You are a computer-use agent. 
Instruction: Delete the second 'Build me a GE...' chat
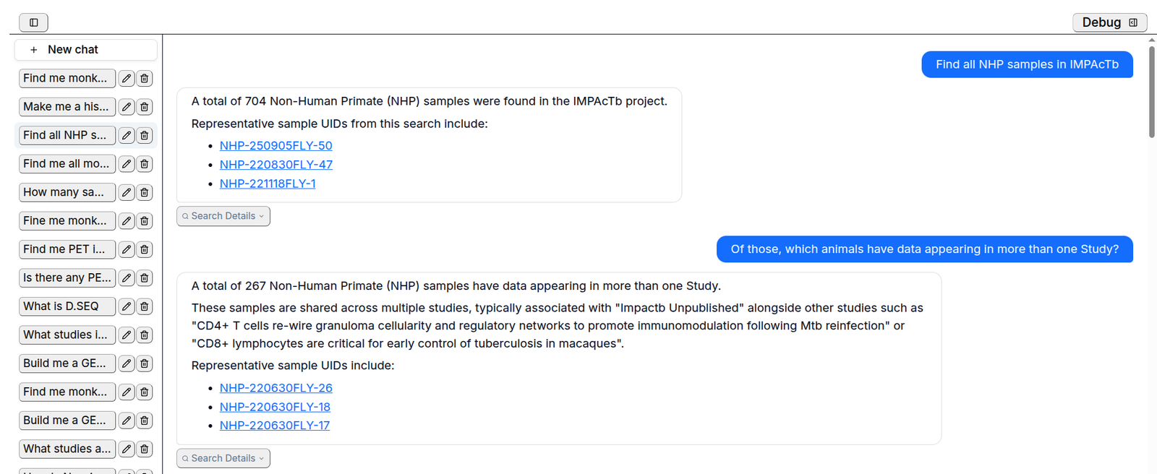(x=145, y=421)
